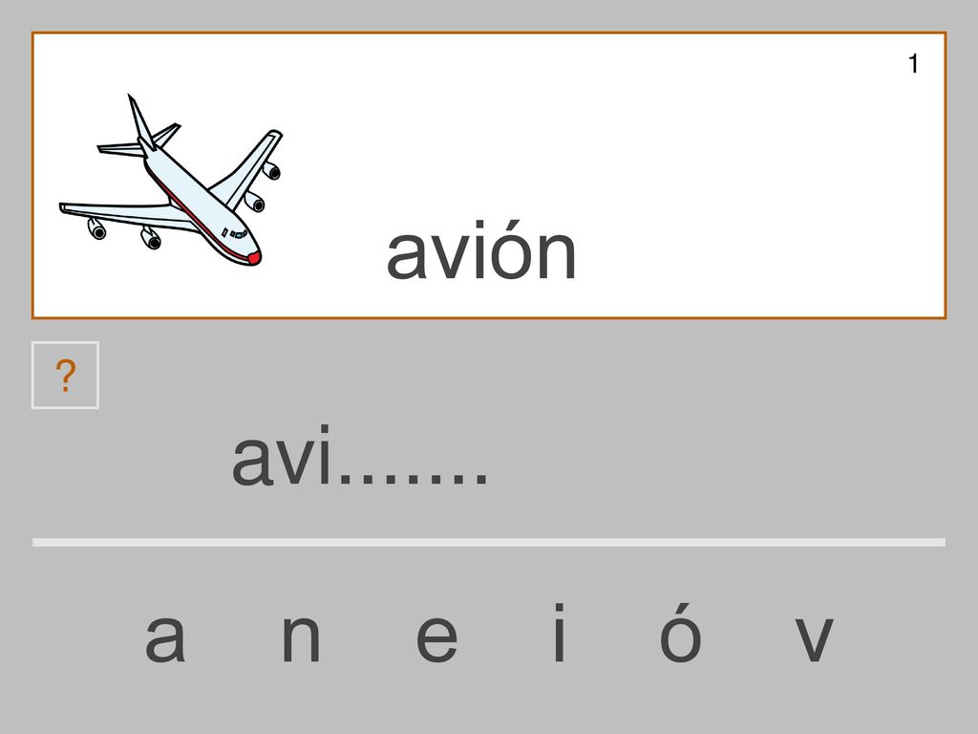Click the airplane's red nose
Viewport: 978px width, 734px height.
click(x=254, y=256)
